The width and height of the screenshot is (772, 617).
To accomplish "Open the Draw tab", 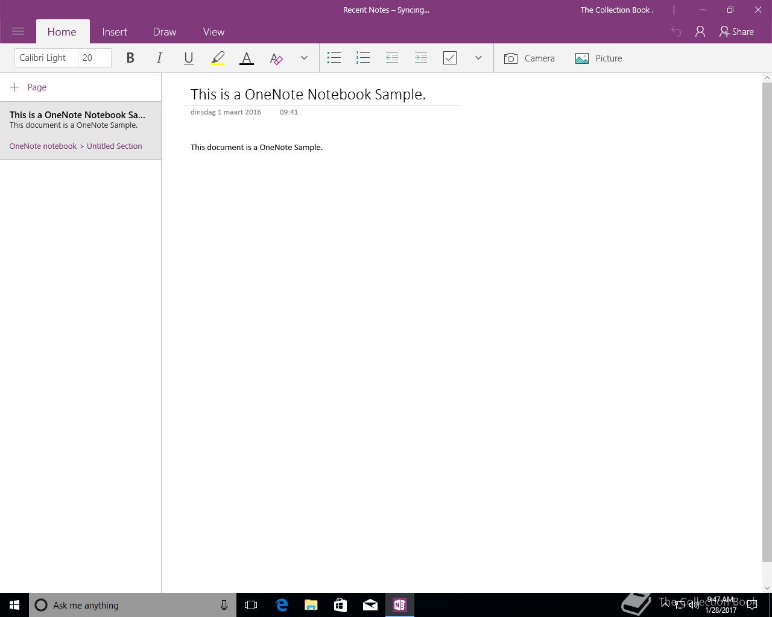I will point(165,32).
